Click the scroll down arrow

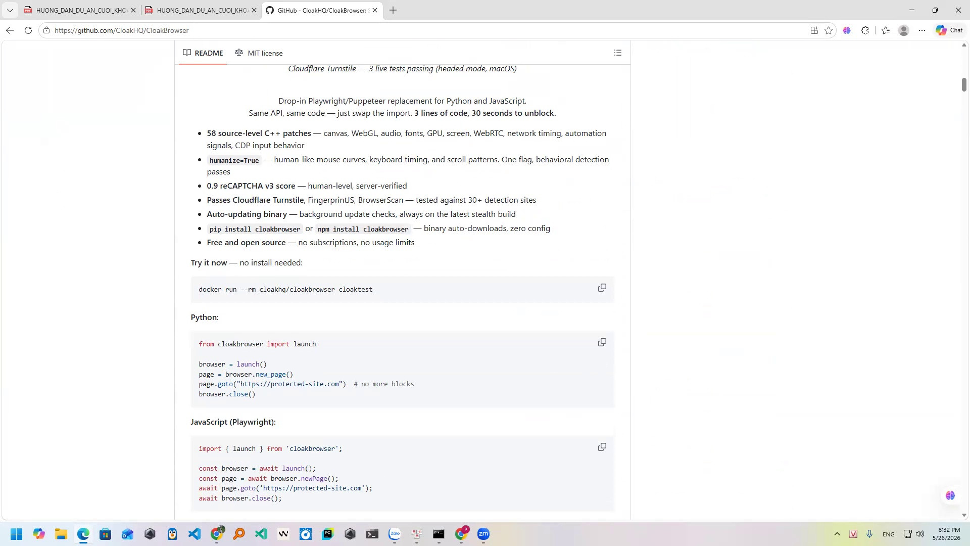coord(964,515)
